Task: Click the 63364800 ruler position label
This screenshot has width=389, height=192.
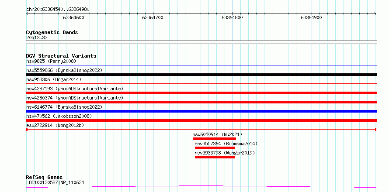Action: coord(232,17)
